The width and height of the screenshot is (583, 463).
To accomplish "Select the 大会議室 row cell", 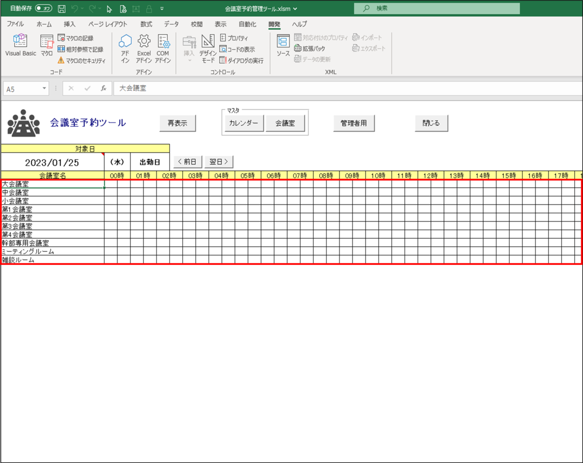I will coord(52,184).
